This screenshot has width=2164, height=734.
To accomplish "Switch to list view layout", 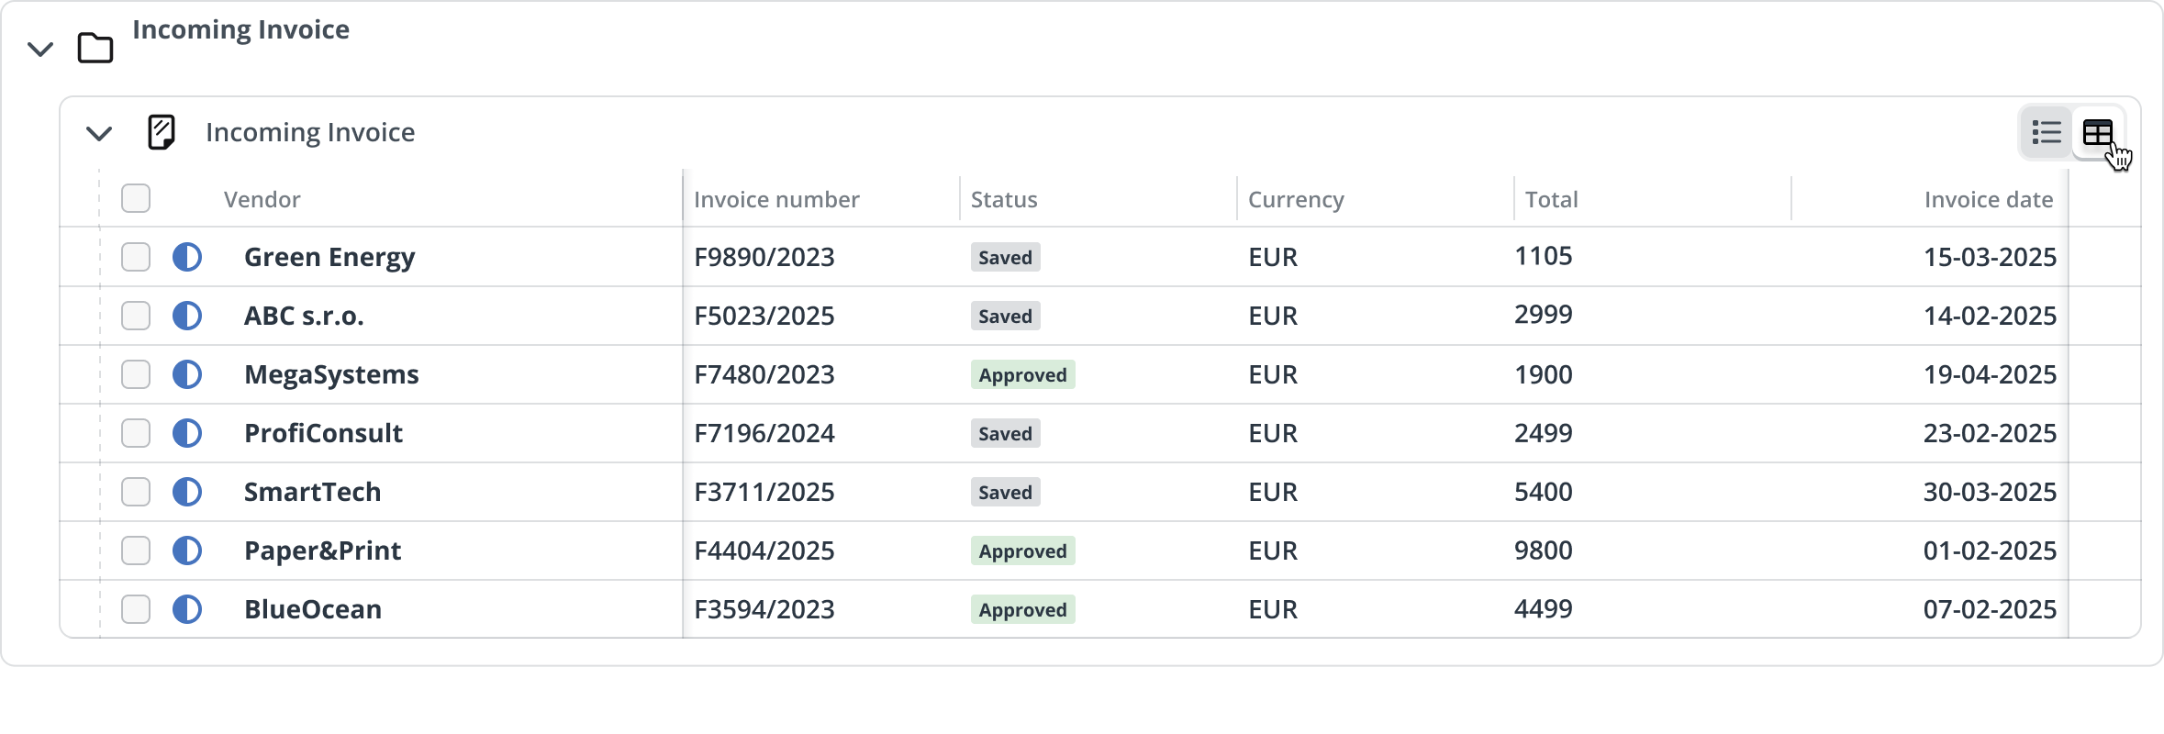I will tap(2046, 133).
